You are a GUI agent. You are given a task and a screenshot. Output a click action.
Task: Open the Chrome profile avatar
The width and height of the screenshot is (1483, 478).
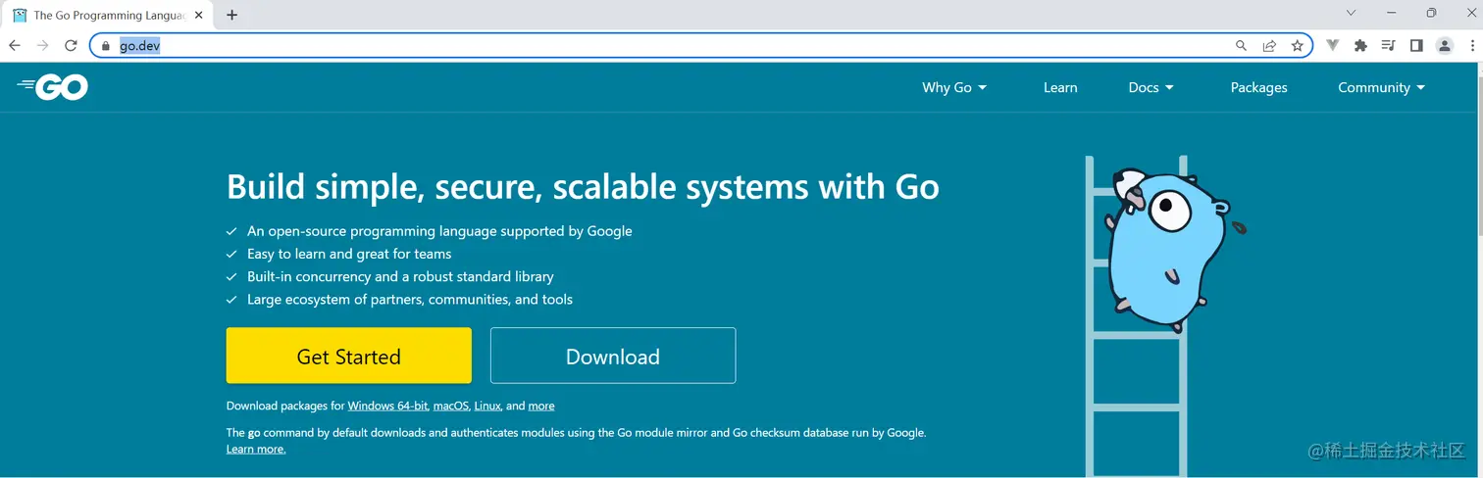coord(1444,45)
